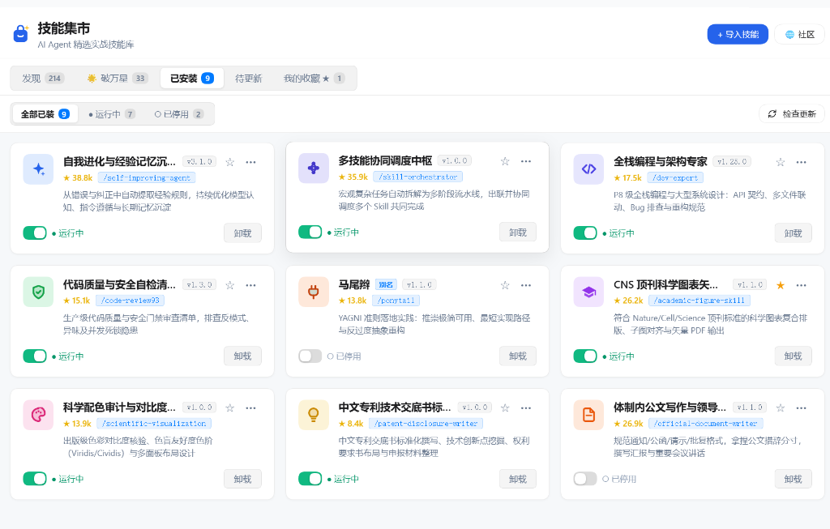Viewport: 830px width, 529px height.
Task: Star the 马尾辫 skill
Action: 505,285
